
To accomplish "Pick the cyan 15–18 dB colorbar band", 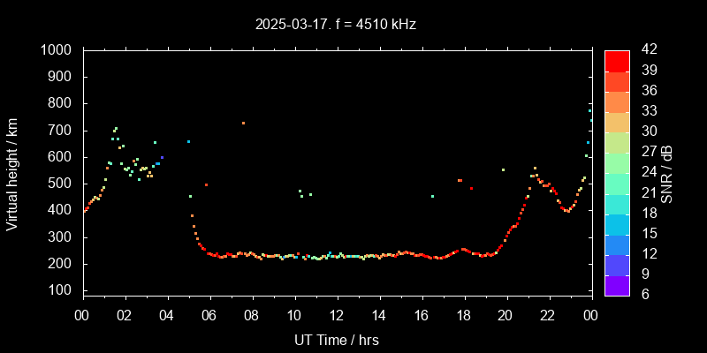I will point(617,223).
